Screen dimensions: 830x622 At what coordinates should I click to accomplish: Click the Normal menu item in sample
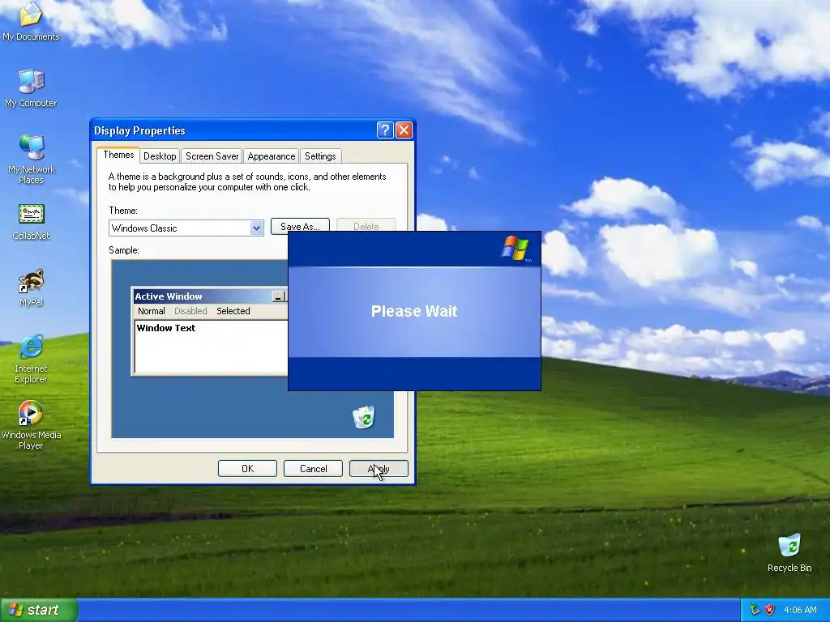click(152, 311)
